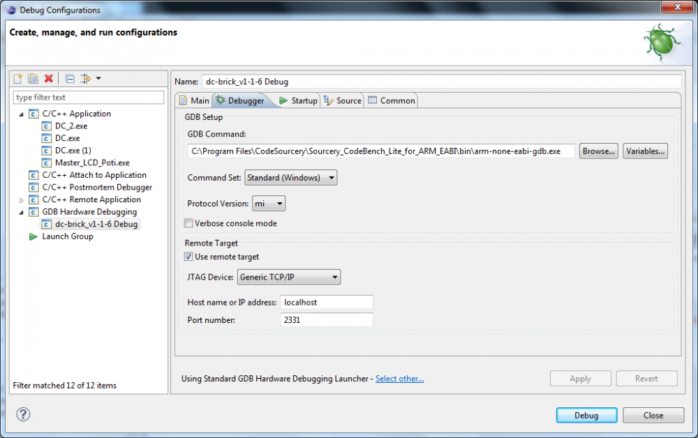This screenshot has width=698, height=438.
Task: Click the New launch configuration icon
Action: tap(19, 79)
